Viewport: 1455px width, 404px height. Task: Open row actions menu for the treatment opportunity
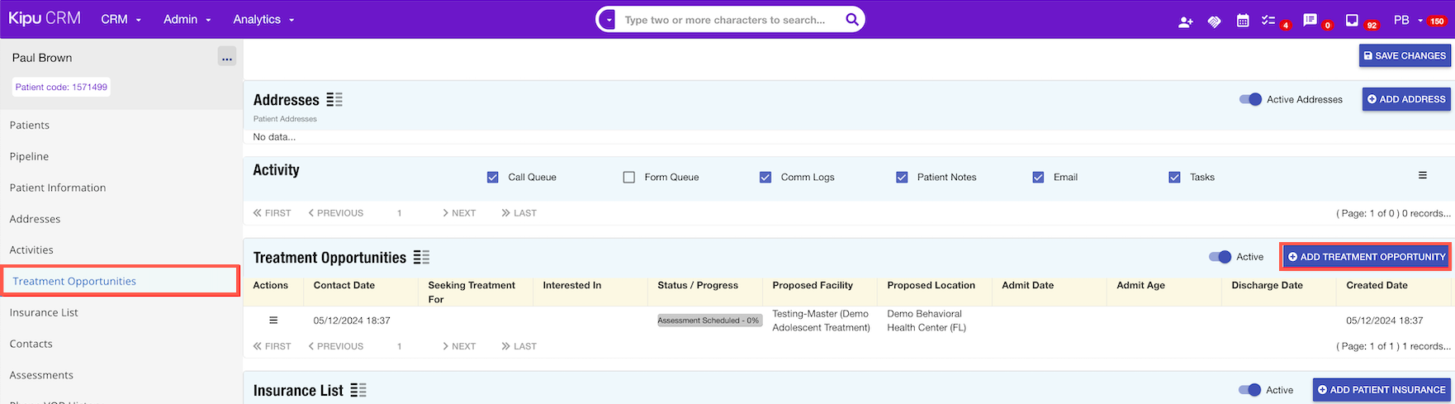[x=273, y=321]
